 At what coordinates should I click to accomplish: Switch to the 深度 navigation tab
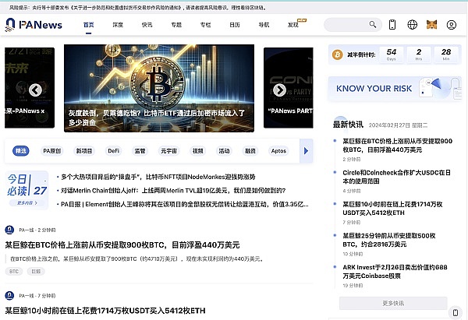click(118, 25)
